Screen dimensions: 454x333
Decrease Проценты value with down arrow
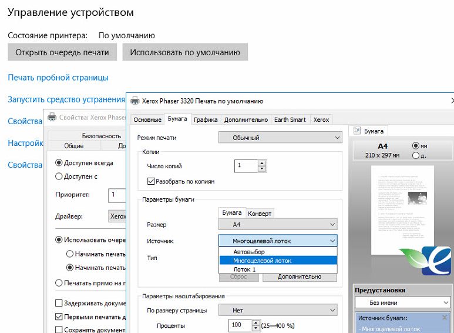coord(256,328)
